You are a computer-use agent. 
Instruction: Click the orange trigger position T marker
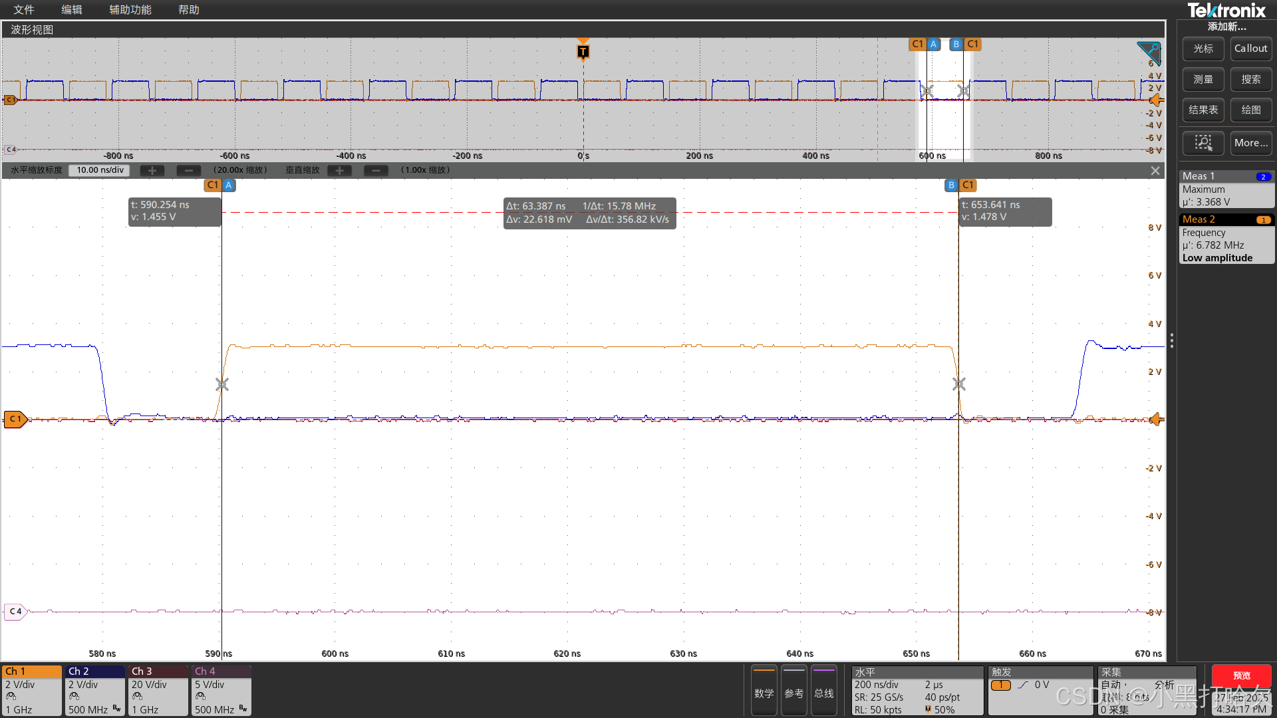(583, 52)
